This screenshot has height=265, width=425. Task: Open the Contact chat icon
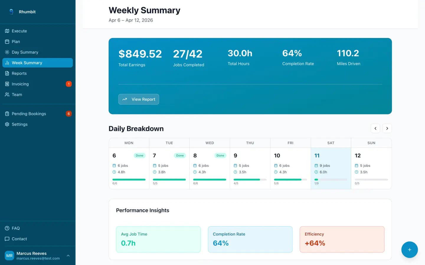click(x=7, y=239)
